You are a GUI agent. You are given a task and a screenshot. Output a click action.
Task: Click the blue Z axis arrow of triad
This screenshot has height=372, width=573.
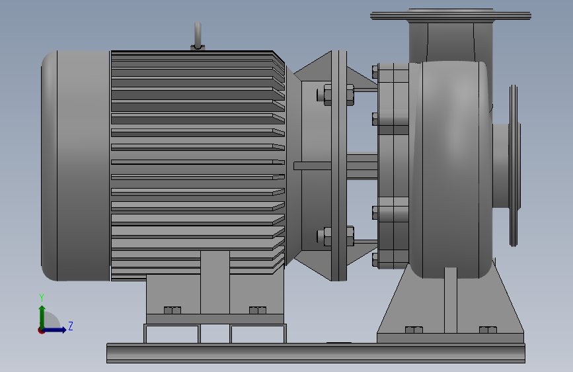pyautogui.click(x=55, y=330)
